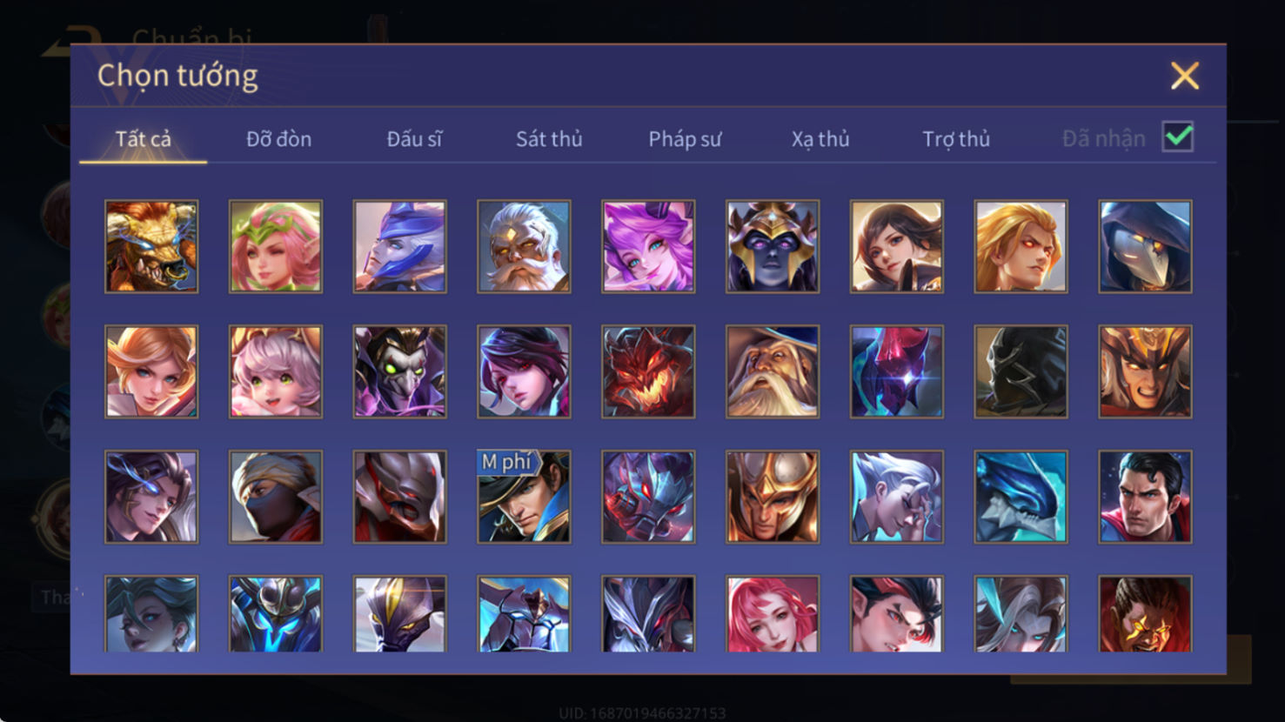Switch to the "Đỡ đòn" tab
The image size is (1285, 722).
click(x=278, y=139)
